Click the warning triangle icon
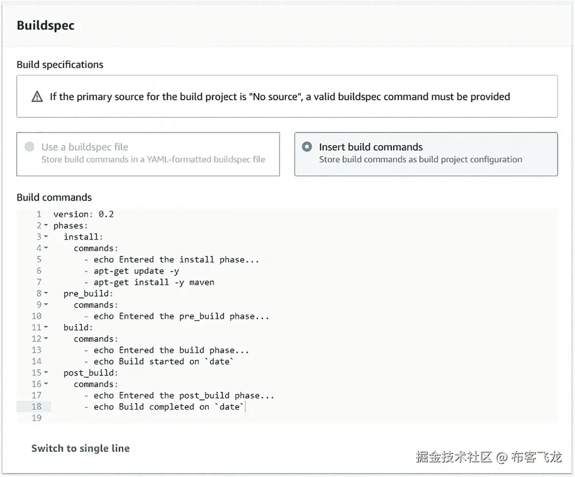The height and width of the screenshot is (477, 575). pos(37,97)
